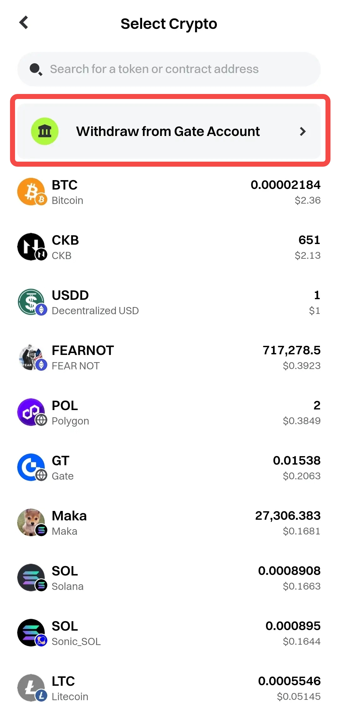Select the FEARNOT token name
This screenshot has height=708, width=338.
pos(83,350)
